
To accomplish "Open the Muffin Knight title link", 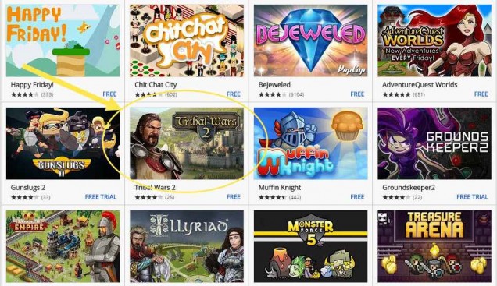I will (x=280, y=187).
